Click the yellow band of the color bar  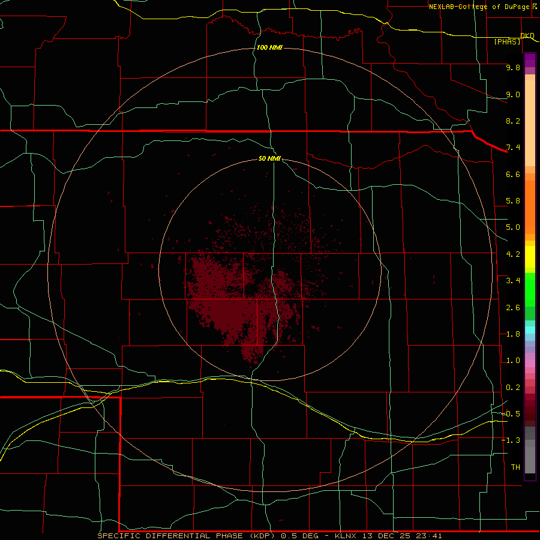tap(530, 257)
